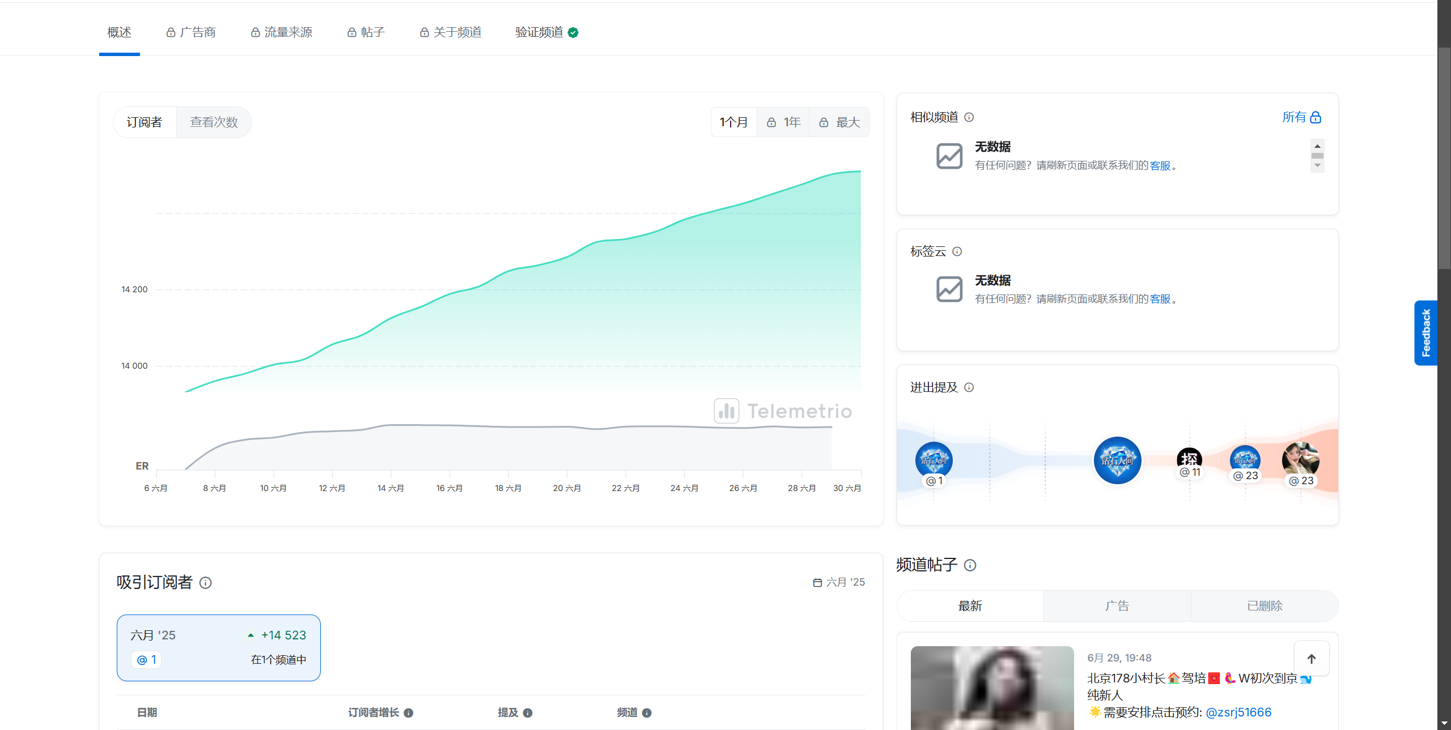Open 客服 link in 标签云 panel
The height and width of the screenshot is (730, 1451).
(1160, 299)
